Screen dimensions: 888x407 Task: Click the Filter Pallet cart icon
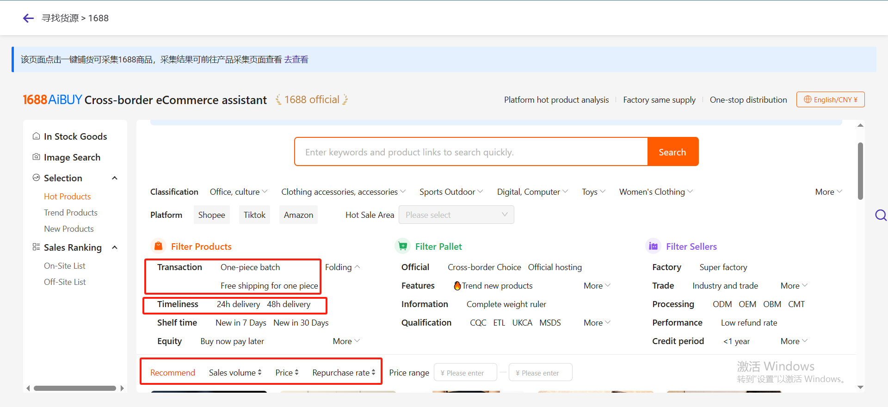(403, 246)
